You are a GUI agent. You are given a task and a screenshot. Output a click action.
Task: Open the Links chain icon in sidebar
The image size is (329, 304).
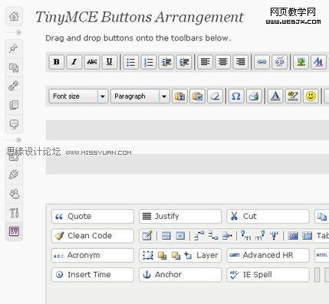(14, 86)
